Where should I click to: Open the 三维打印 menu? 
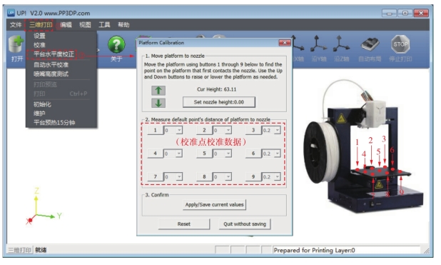click(x=41, y=25)
